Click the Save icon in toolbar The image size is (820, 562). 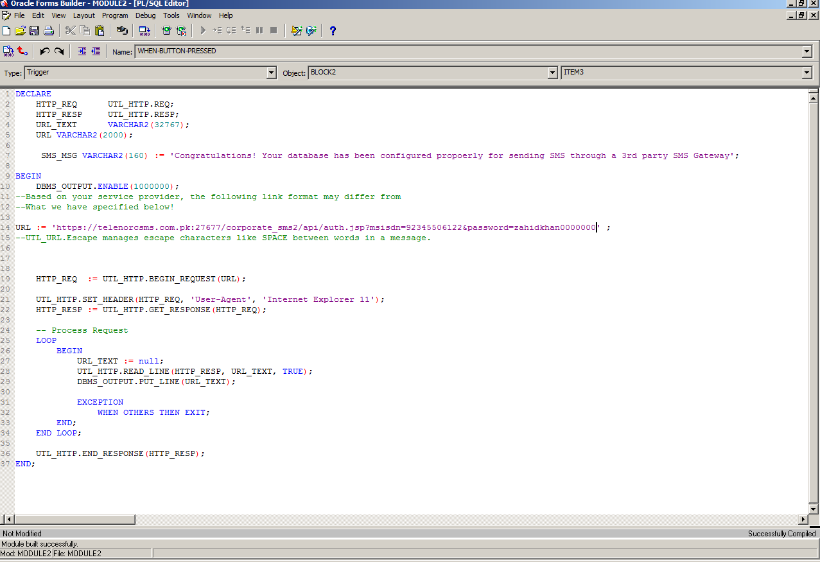point(34,30)
